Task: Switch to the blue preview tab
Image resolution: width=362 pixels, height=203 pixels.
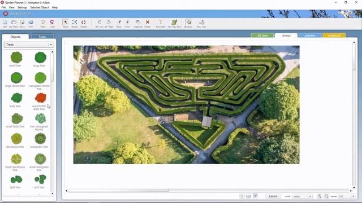Action: click(x=310, y=36)
